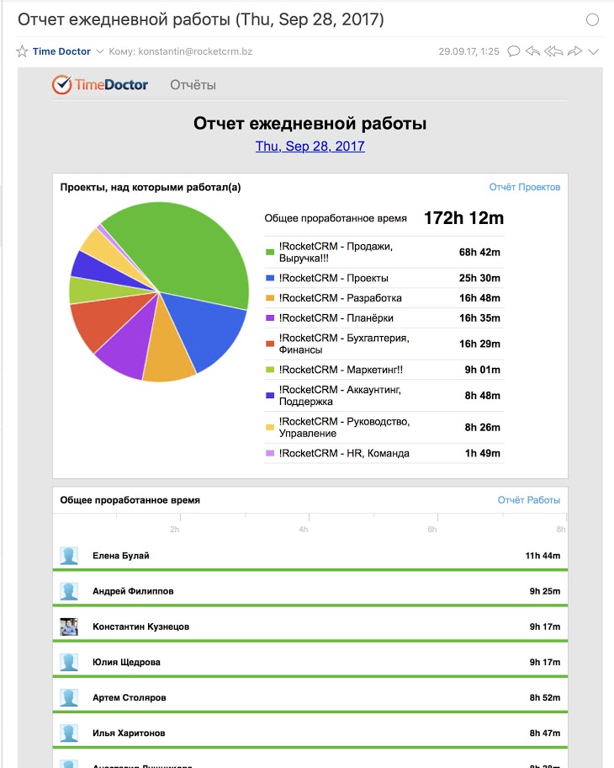614x768 pixels.
Task: Click the name Илья Харитонов
Action: [x=129, y=733]
